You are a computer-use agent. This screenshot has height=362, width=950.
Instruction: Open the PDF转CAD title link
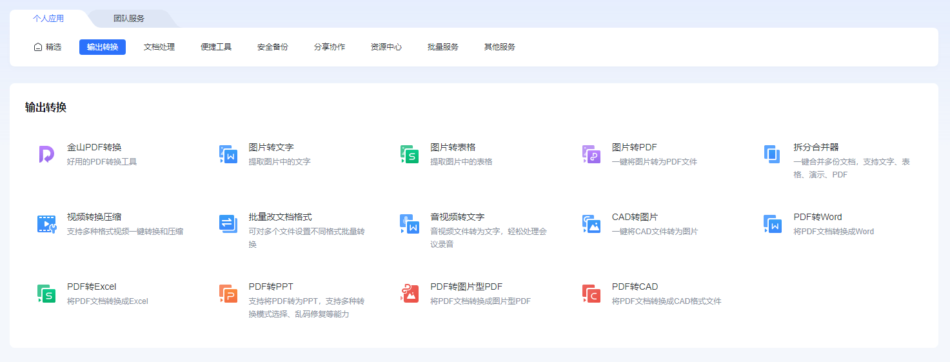(x=635, y=287)
